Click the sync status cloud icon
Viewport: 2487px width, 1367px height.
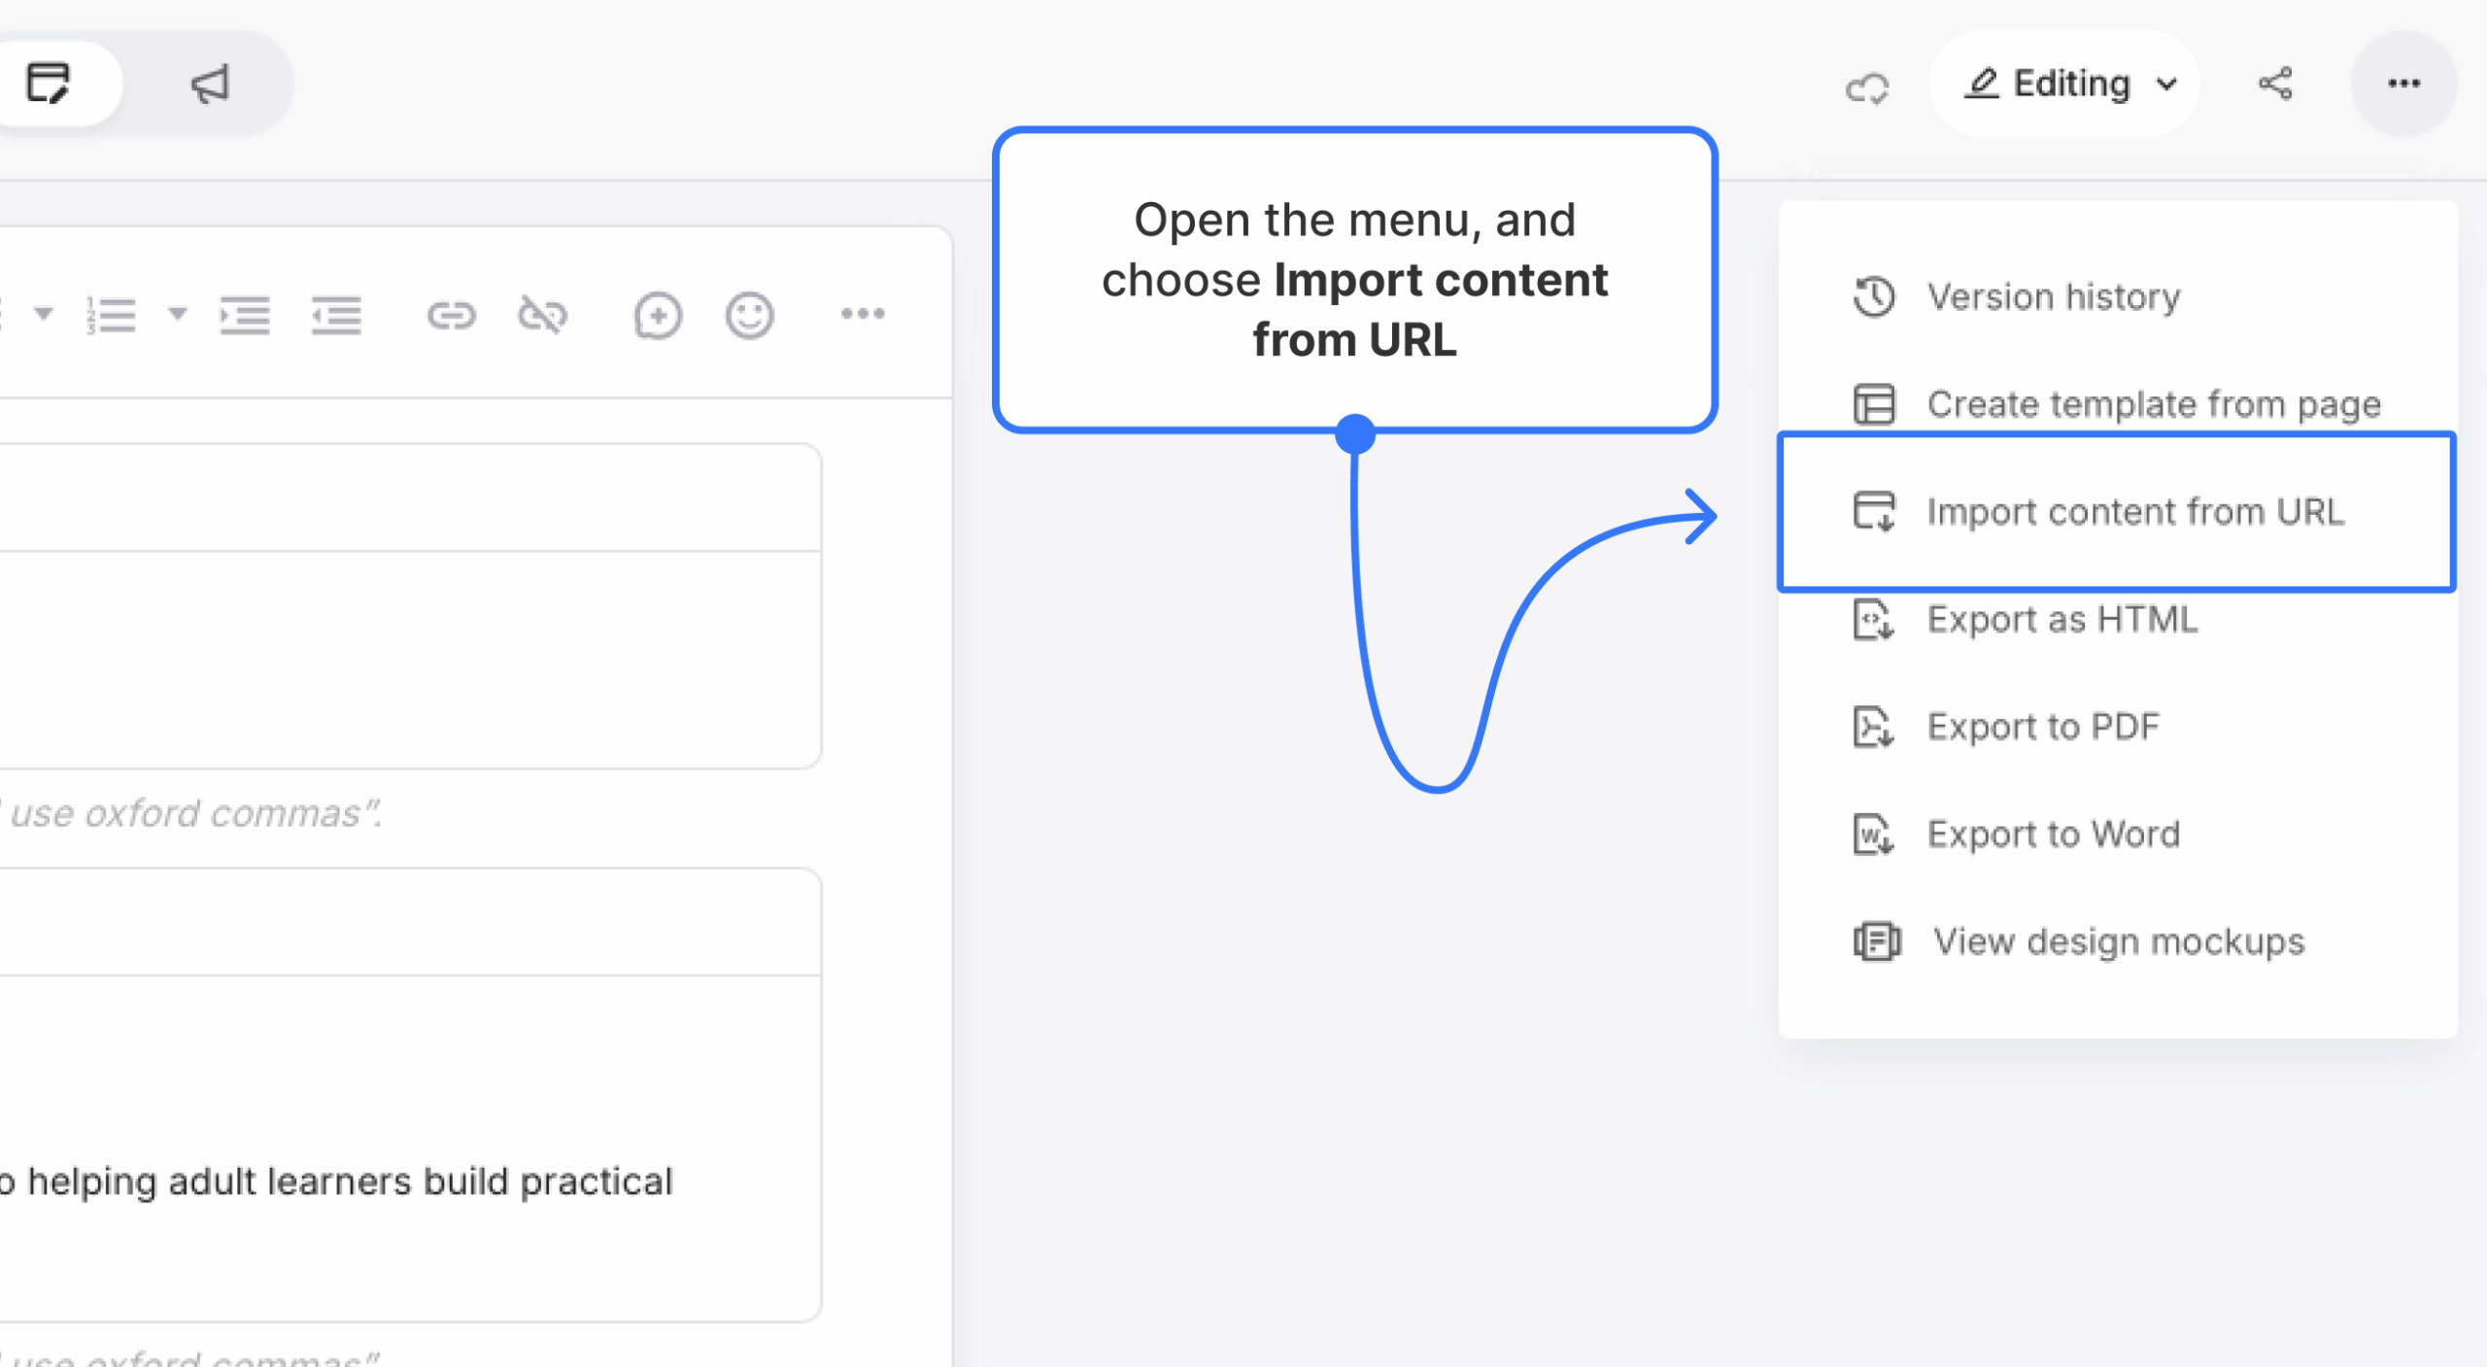[x=1867, y=87]
